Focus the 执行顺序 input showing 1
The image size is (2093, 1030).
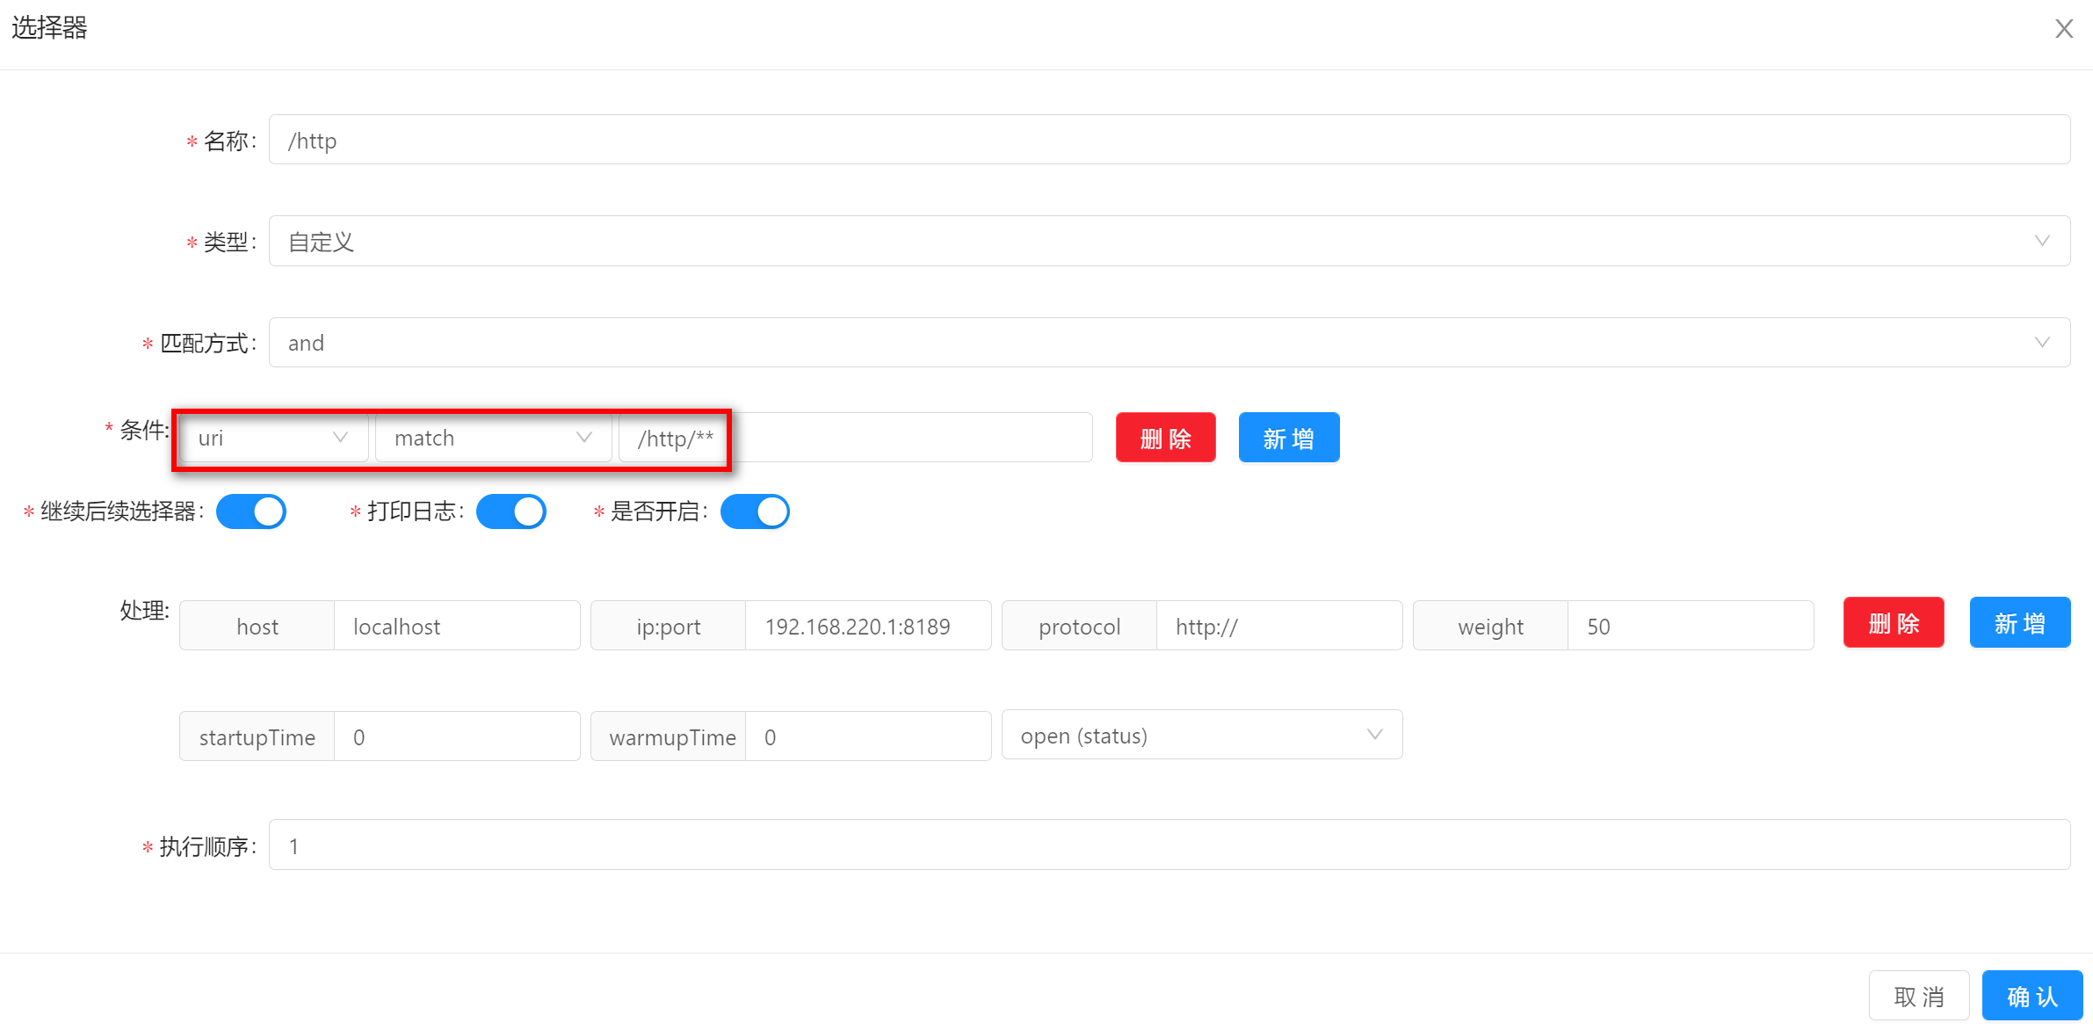[1169, 845]
